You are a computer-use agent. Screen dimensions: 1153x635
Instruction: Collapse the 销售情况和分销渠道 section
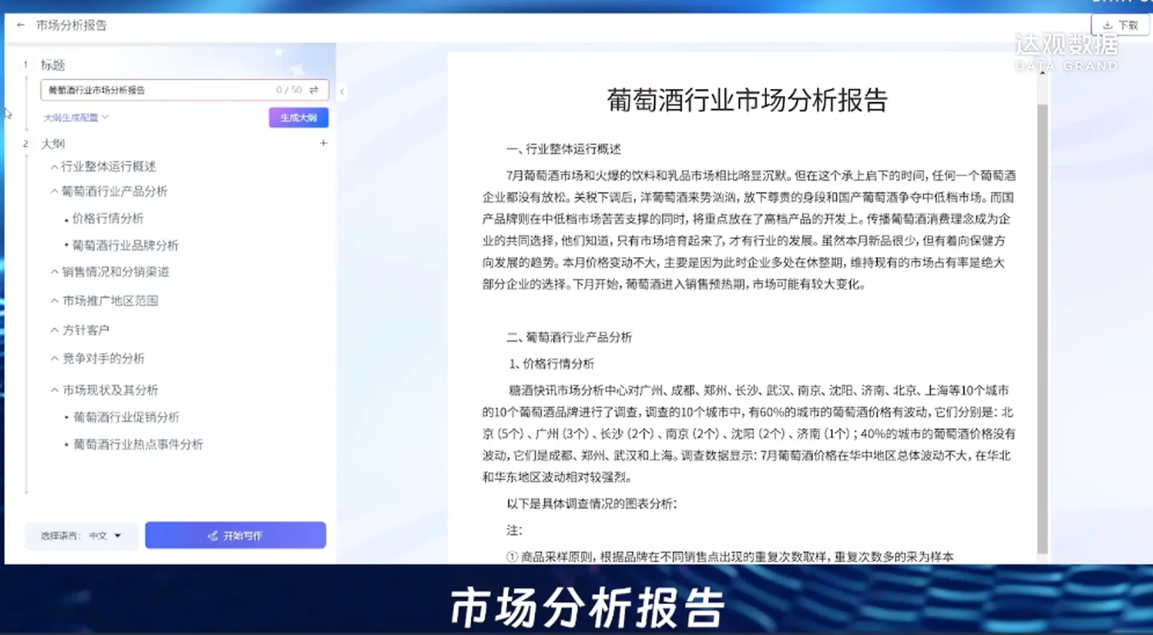tap(55, 272)
